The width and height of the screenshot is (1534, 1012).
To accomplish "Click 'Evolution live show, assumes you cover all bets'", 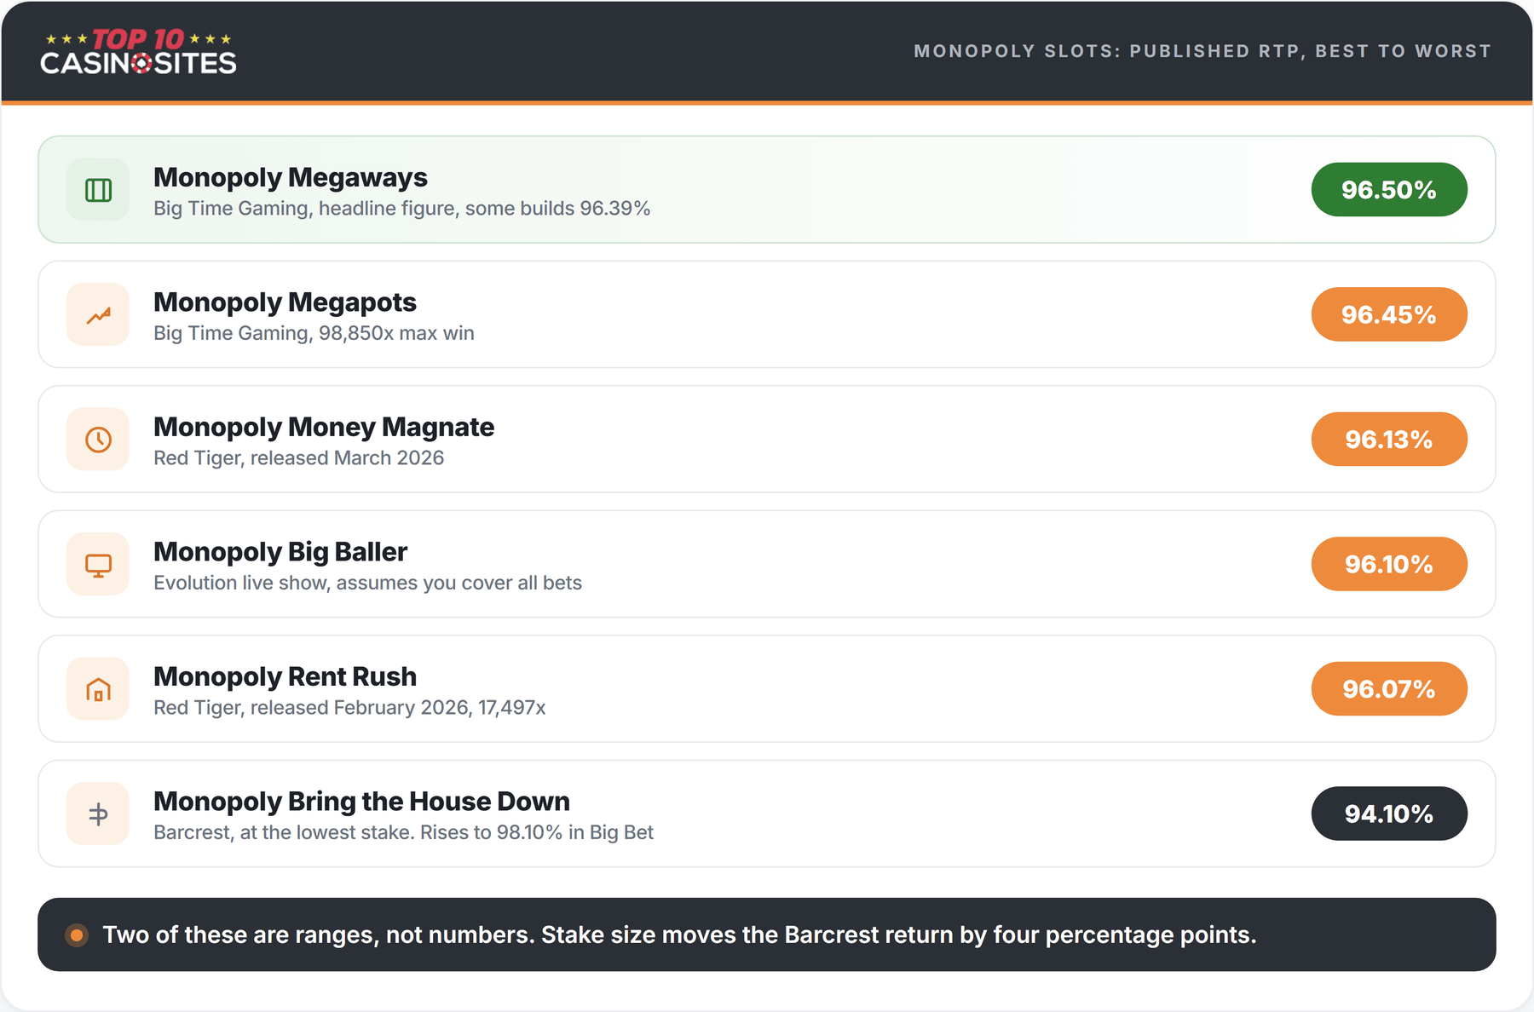I will [x=367, y=583].
